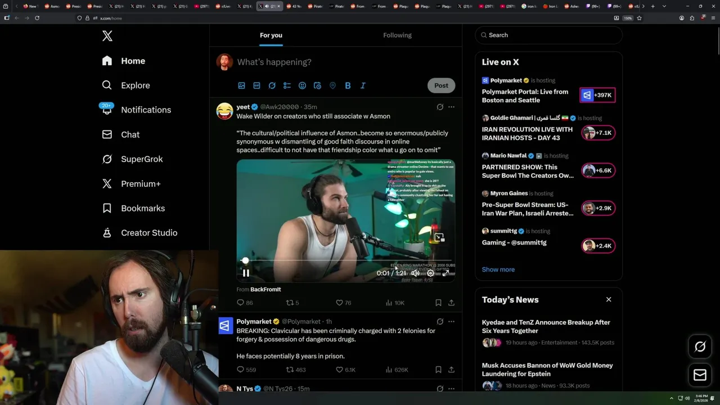Click Search field on X
The width and height of the screenshot is (720, 405).
pos(548,35)
